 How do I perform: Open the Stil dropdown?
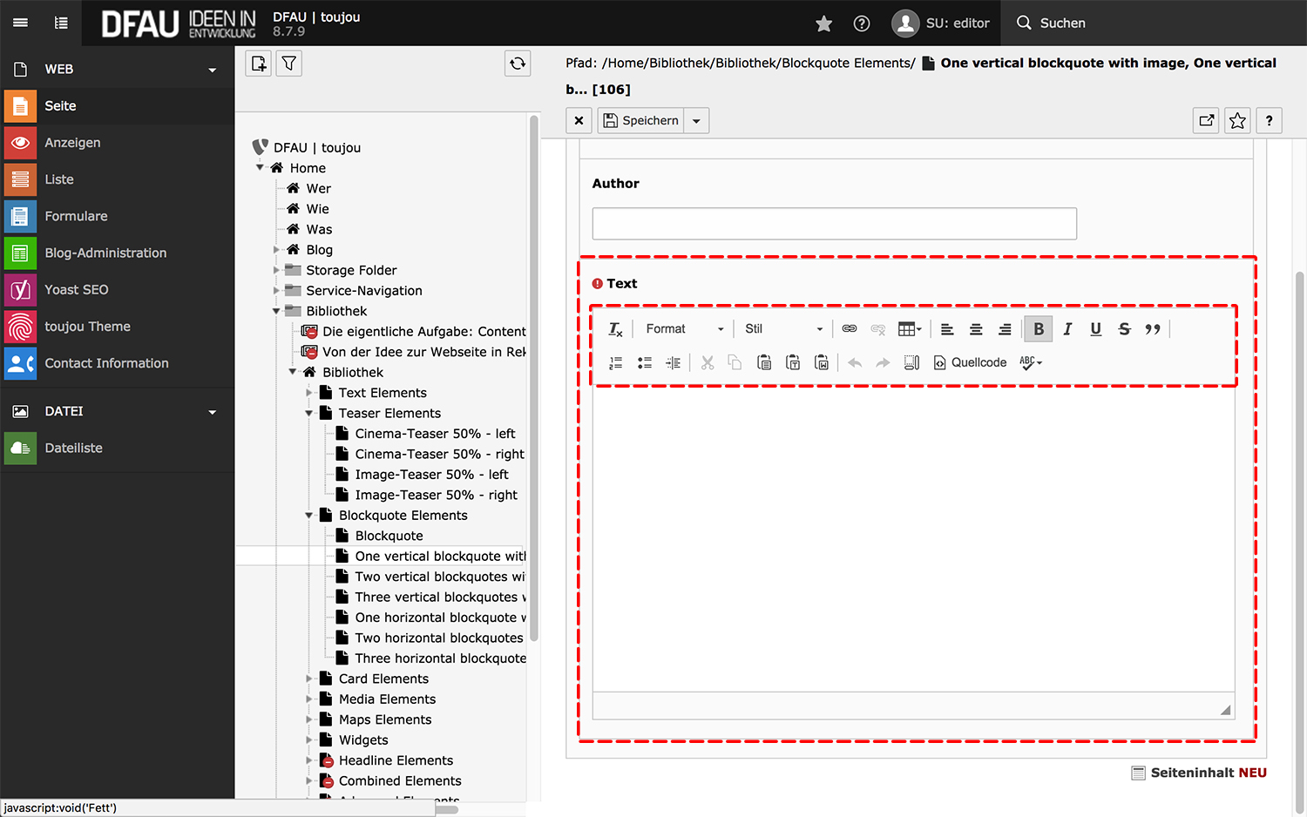tap(783, 329)
